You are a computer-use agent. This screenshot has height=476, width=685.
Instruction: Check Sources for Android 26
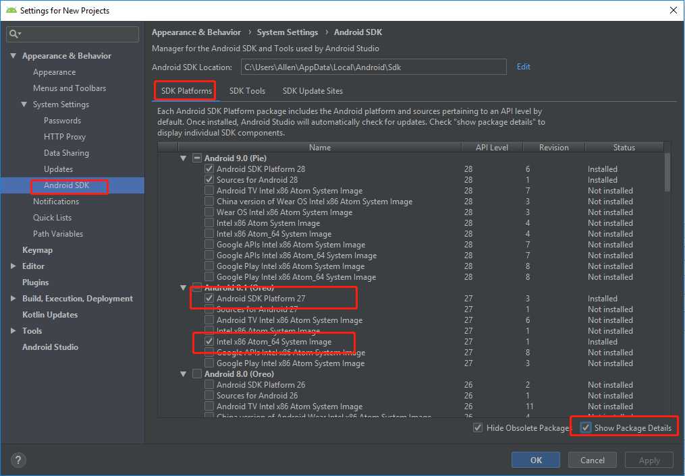point(209,396)
